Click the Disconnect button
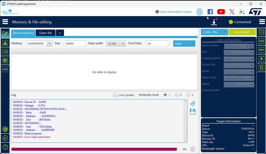The width and height of the screenshot is (266, 154). pos(242,32)
